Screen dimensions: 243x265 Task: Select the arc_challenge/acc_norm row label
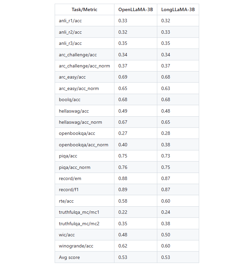point(84,66)
